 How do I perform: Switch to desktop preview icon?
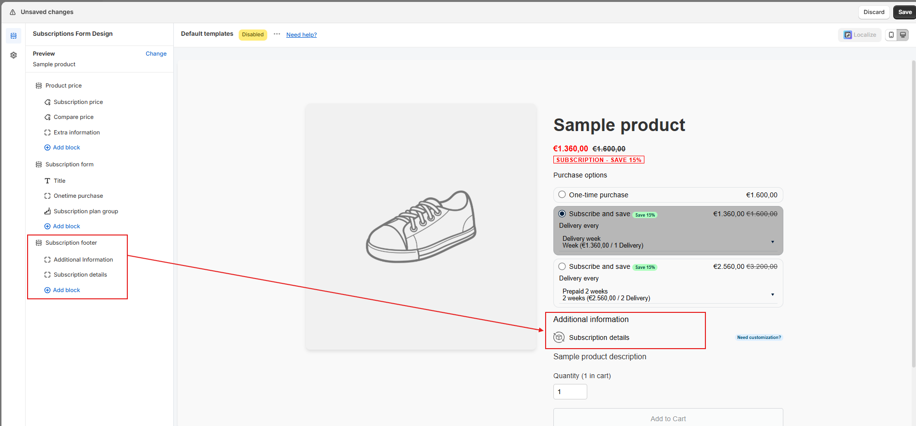903,35
